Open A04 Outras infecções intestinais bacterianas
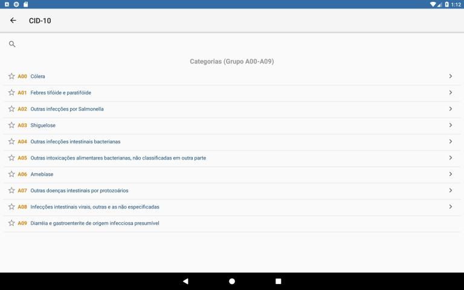This screenshot has width=464, height=290. 76,141
